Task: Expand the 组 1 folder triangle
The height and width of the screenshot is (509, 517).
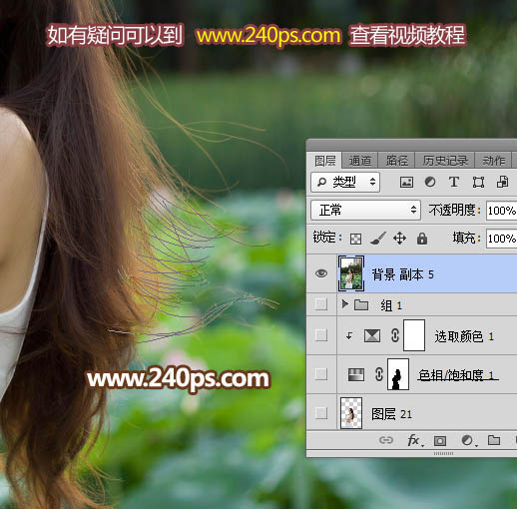Action: (x=345, y=303)
